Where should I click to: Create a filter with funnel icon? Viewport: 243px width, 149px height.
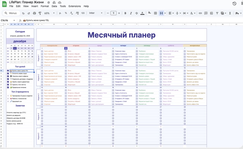point(217,13)
